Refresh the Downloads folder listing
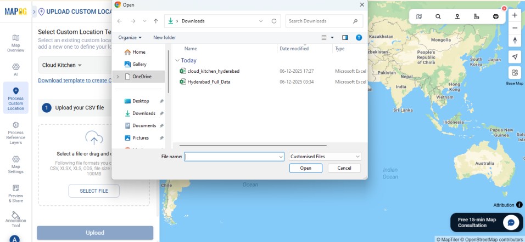This screenshot has height=242, width=525. coord(274,21)
